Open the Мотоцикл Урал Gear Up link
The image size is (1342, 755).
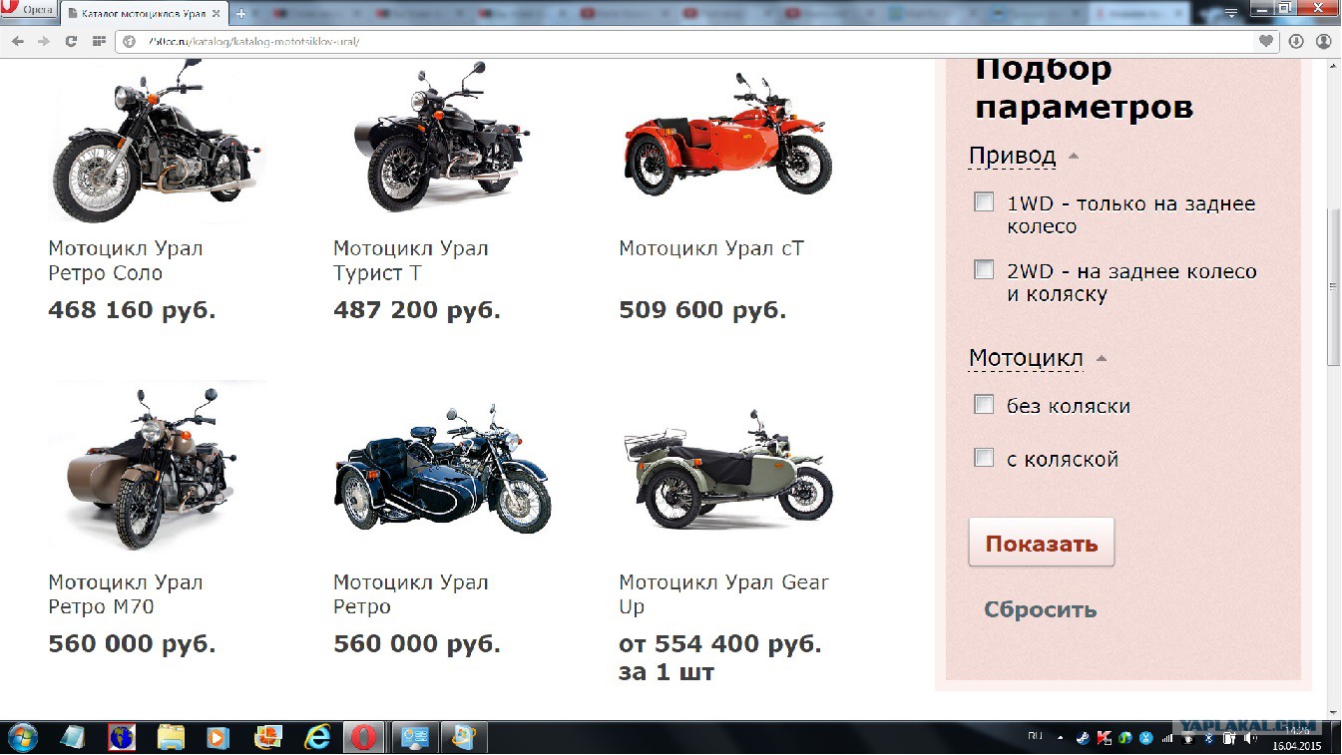pyautogui.click(x=724, y=594)
